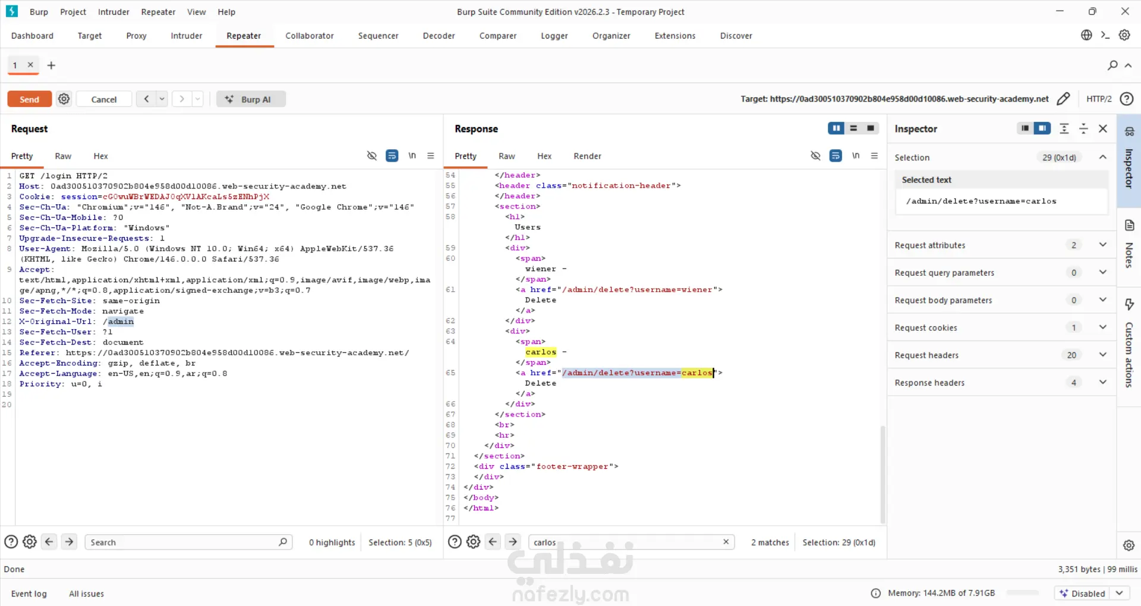1141x606 pixels.
Task: Open the View menu
Action: [196, 12]
